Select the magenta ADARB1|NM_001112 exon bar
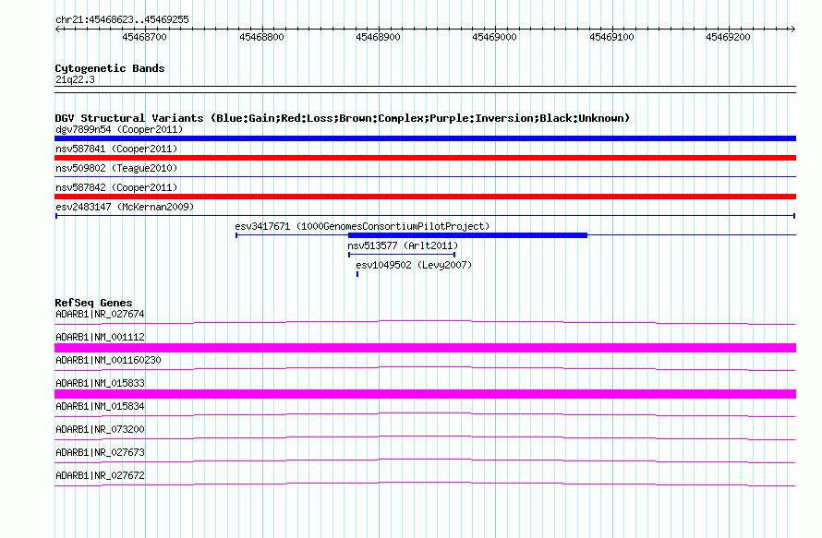Image resolution: width=822 pixels, height=538 pixels. [425, 348]
